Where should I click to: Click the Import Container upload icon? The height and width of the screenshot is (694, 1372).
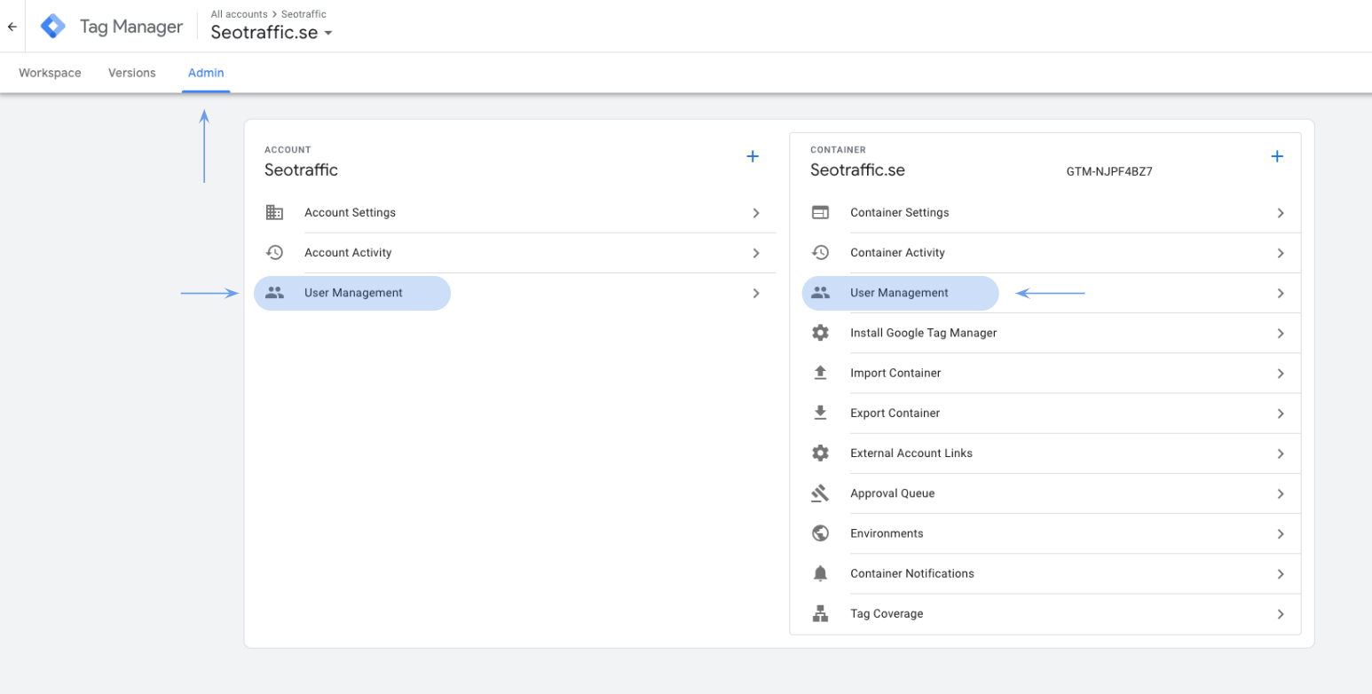(x=820, y=373)
